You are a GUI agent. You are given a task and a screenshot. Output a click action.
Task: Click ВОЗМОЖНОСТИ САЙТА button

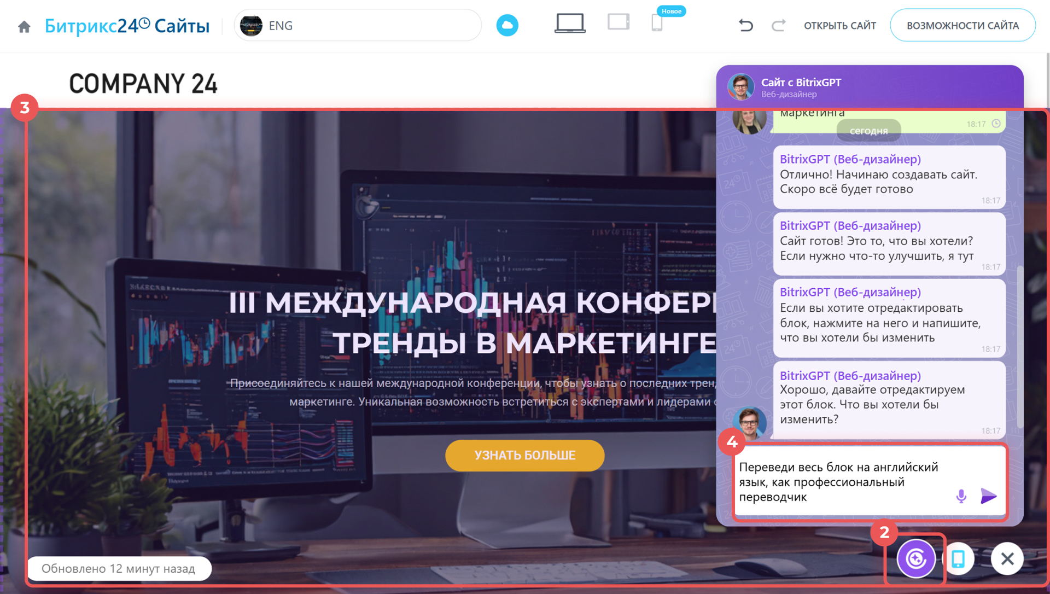[x=962, y=26]
